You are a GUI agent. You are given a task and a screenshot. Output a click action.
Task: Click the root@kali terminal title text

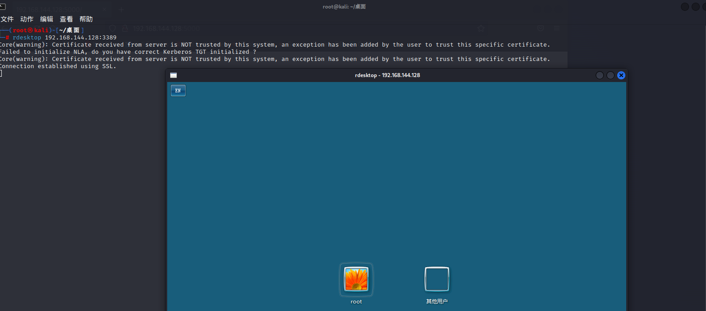click(x=344, y=7)
